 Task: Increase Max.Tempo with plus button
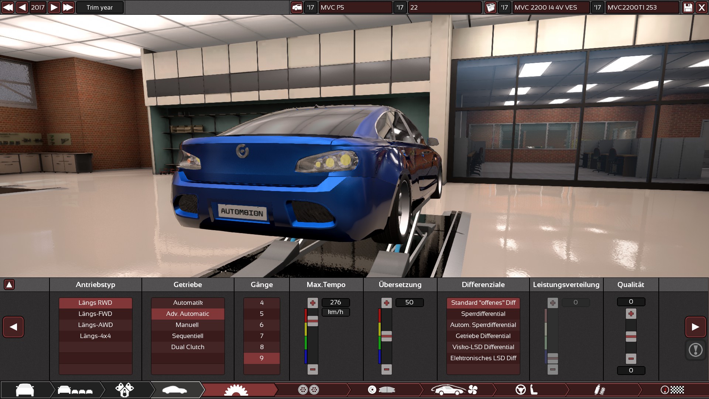[313, 303]
